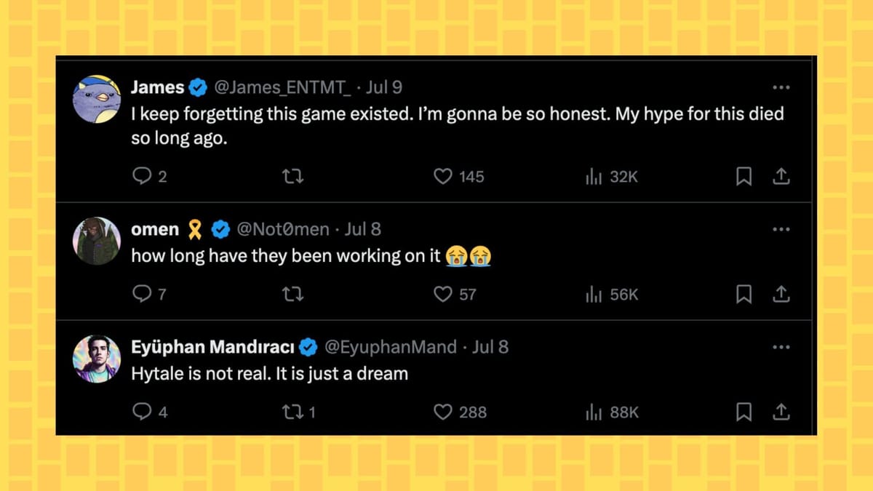Open @Not0men profile handle
This screenshot has width=873, height=491.
pos(283,229)
